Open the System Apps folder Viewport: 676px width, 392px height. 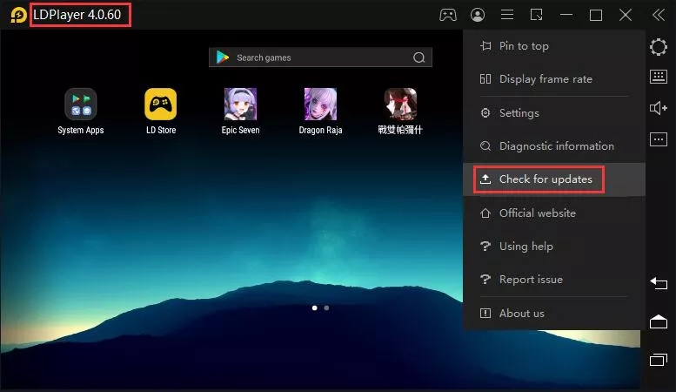pos(81,112)
